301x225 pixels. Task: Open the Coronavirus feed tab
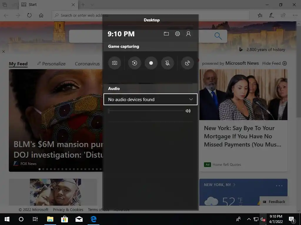pyautogui.click(x=87, y=64)
